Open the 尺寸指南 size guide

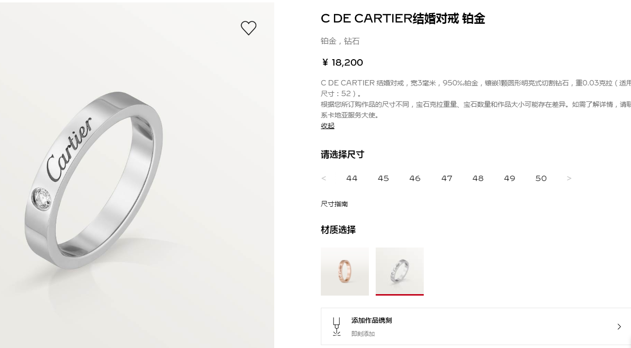tap(334, 204)
